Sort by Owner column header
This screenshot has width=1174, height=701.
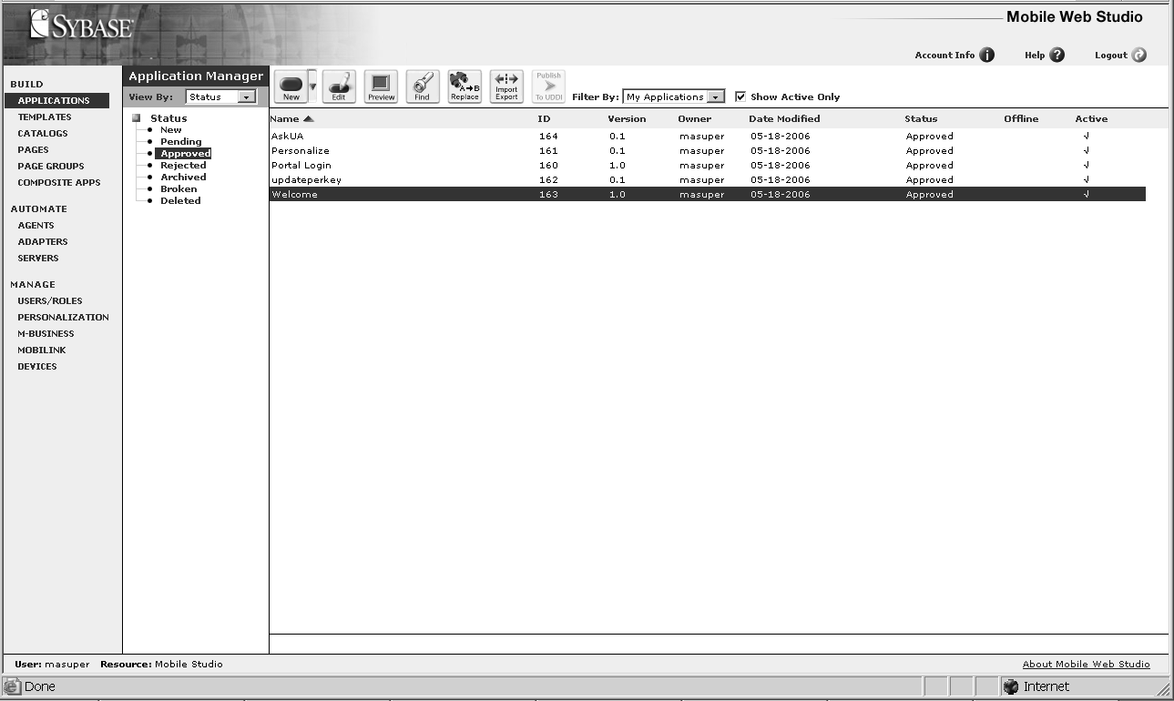point(694,118)
